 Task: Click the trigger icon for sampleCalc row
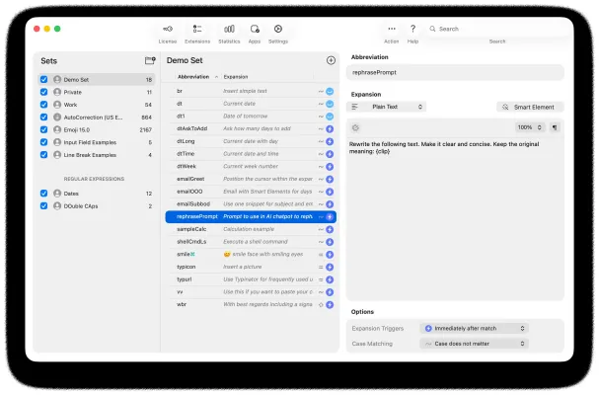(330, 229)
